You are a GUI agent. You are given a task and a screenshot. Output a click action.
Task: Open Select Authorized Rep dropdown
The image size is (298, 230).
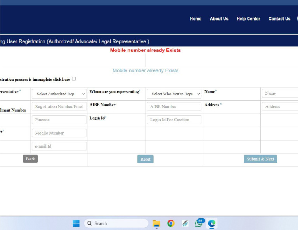point(59,94)
